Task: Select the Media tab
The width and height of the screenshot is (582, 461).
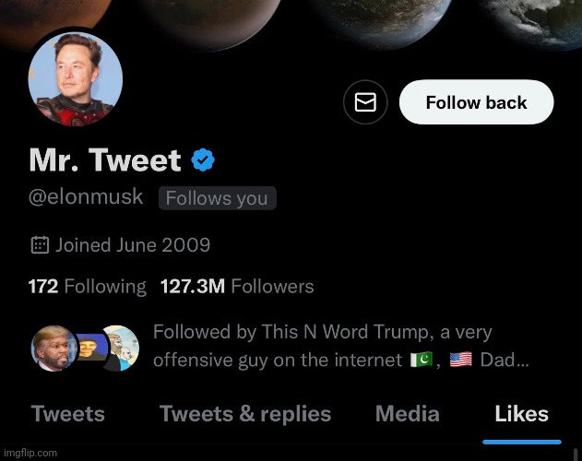Action: (406, 414)
